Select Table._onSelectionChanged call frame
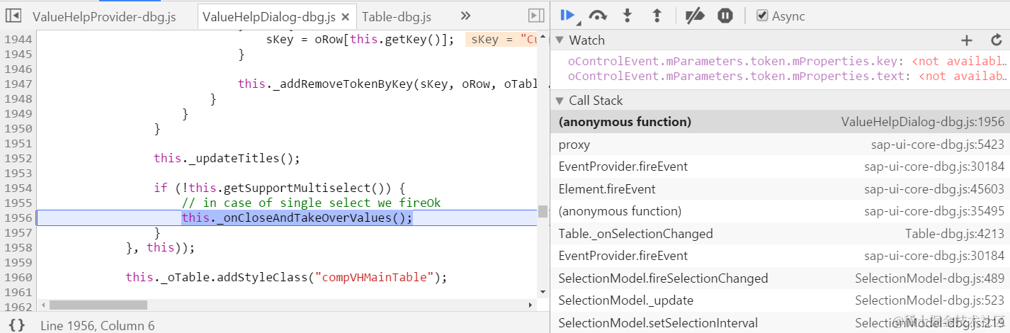Screen dimensions: 1010x333 [x=781, y=234]
